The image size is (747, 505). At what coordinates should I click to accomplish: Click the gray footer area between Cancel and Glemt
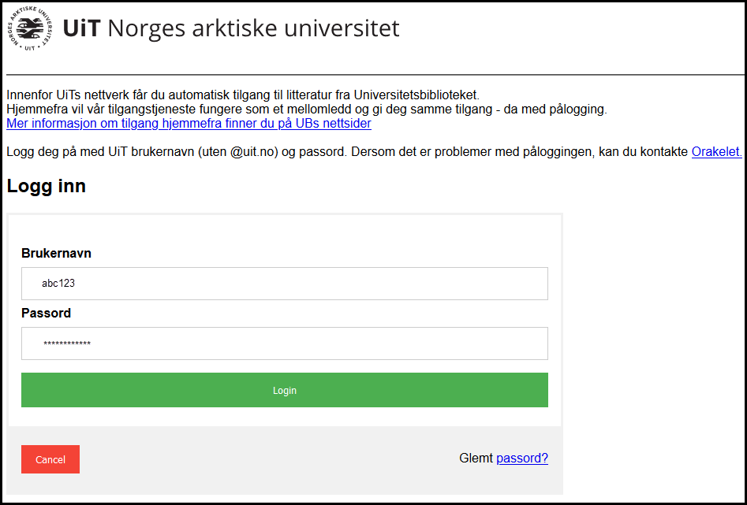pyautogui.click(x=268, y=459)
